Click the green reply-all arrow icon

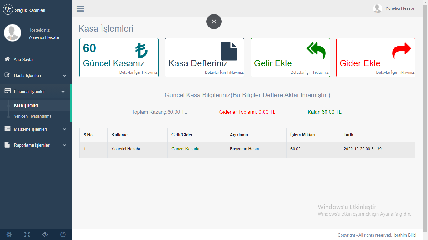[316, 51]
